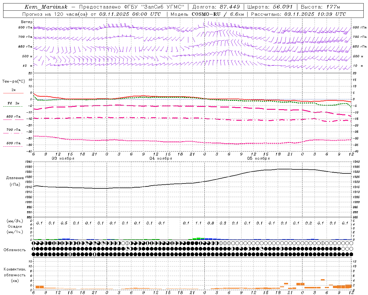The width and height of the screenshot is (368, 295).
Task: Click '500 гПа' in temperature legend
Action: [14, 143]
